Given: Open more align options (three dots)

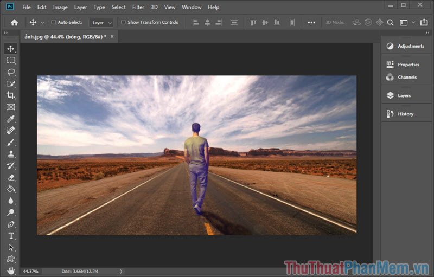Looking at the screenshot, I should (311, 22).
